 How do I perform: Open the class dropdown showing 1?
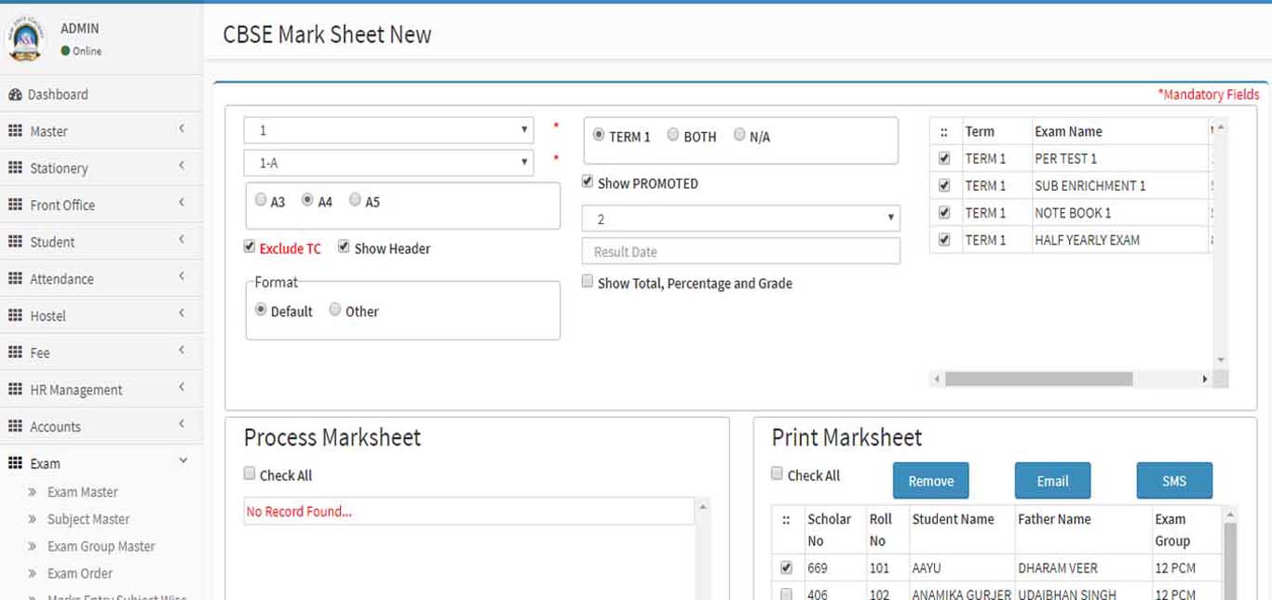389,130
